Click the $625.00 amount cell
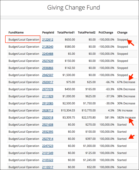 [91, 96]
